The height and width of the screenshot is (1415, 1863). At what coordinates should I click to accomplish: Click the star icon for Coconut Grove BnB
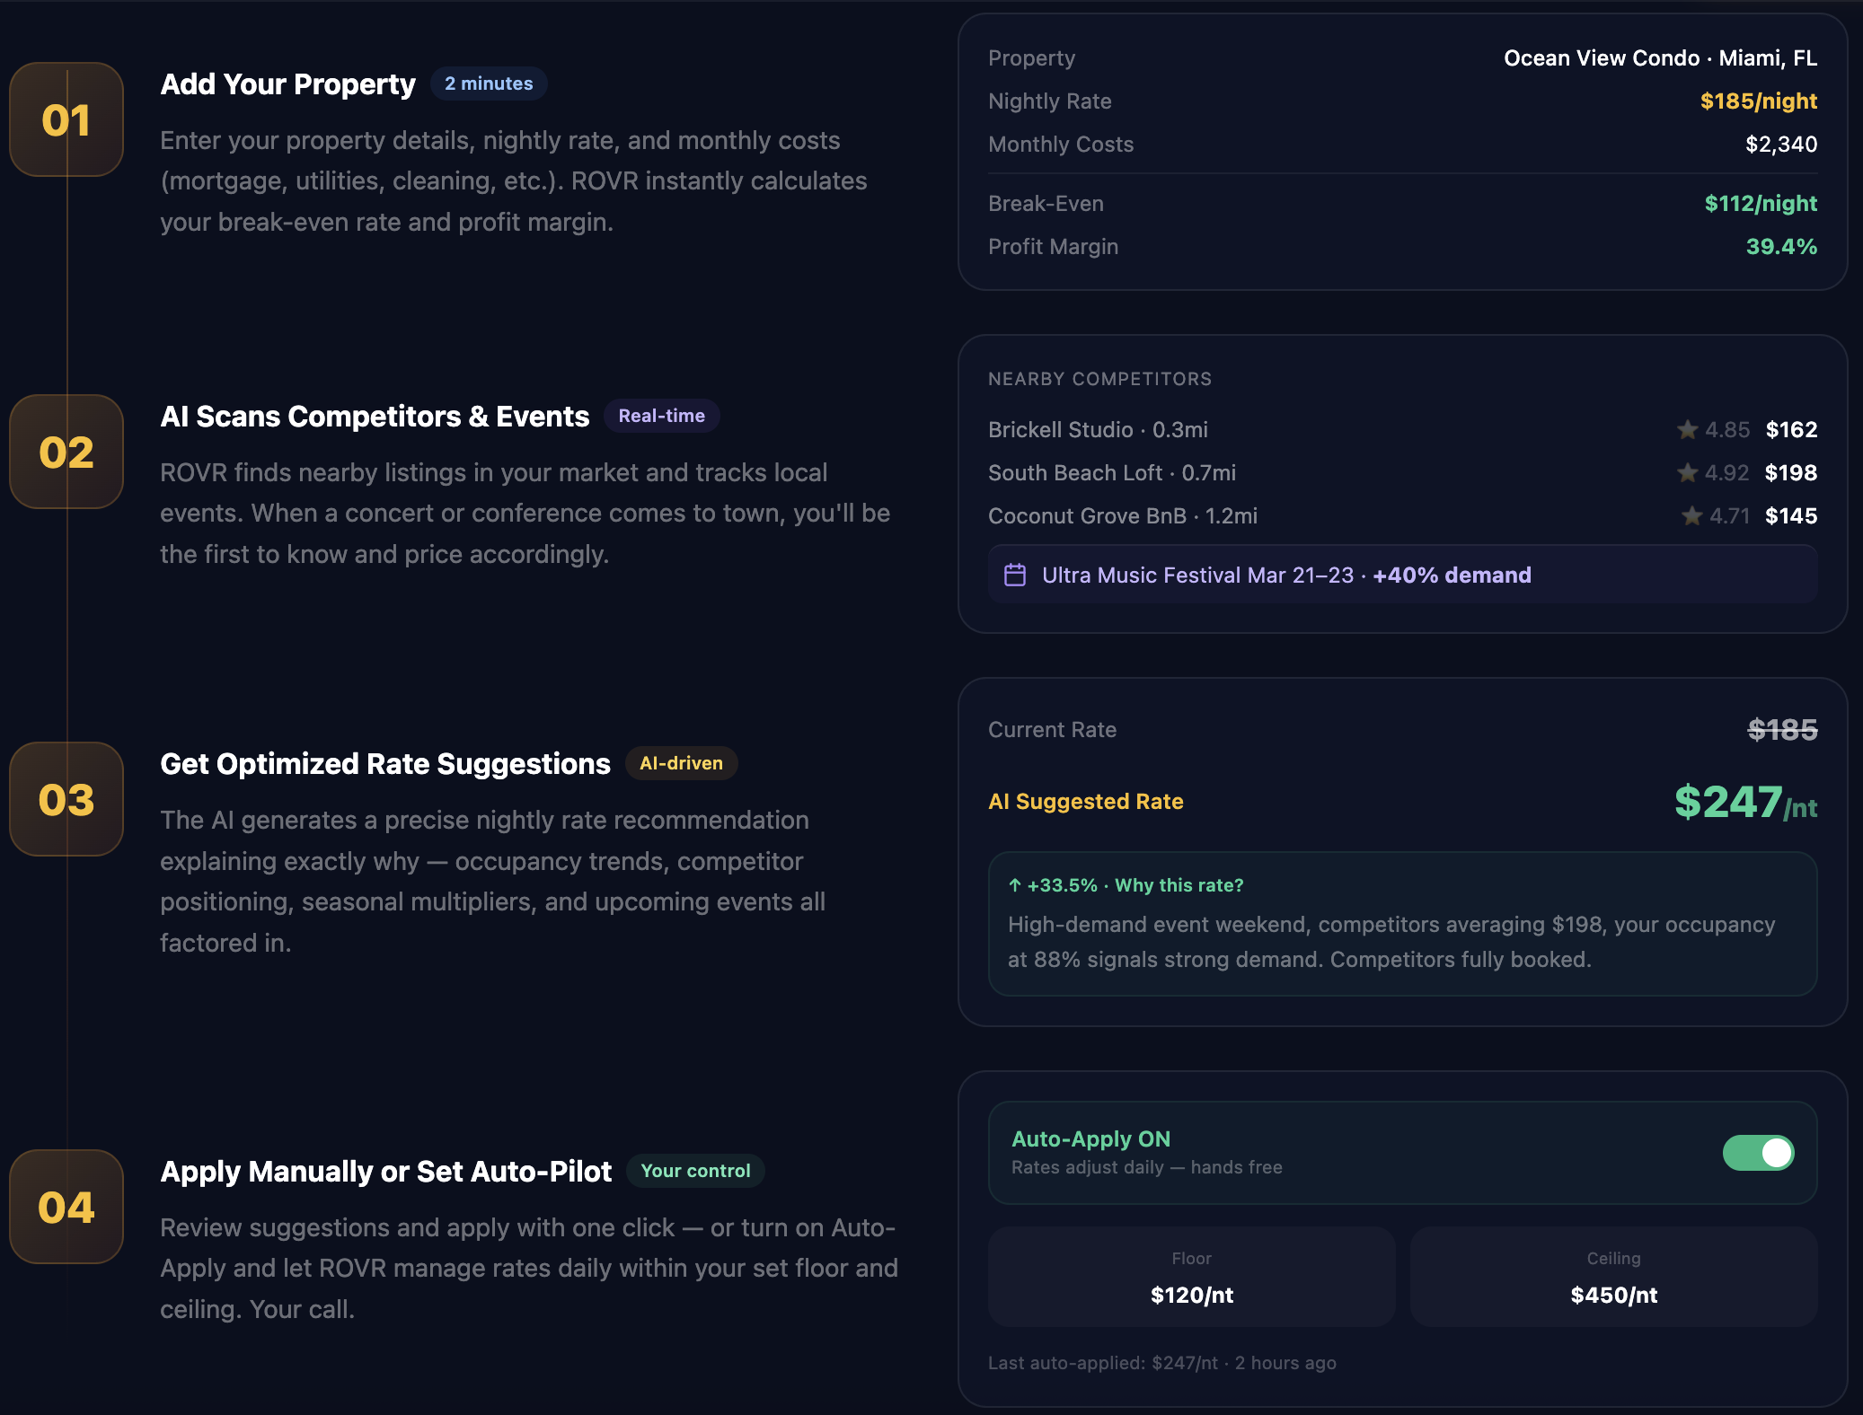coord(1691,516)
